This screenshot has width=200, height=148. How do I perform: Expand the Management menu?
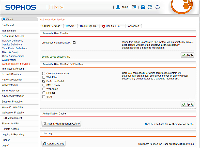tap(19, 31)
